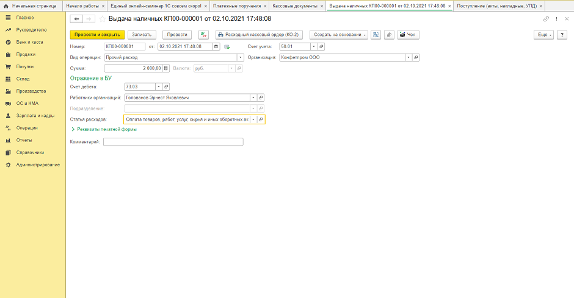Star this document as favorite

click(x=102, y=20)
